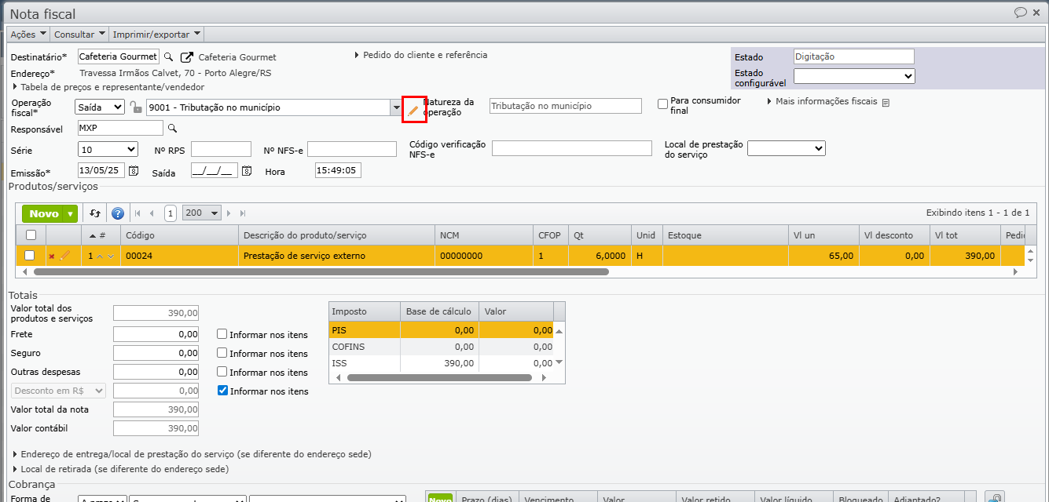Open Estado configurável dropdown
The height and width of the screenshot is (502, 1049).
pyautogui.click(x=854, y=76)
